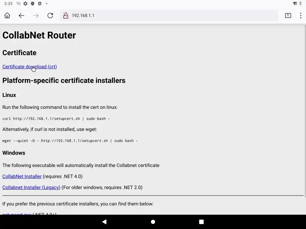Click the Linux subheading
Image resolution: width=306 pixels, height=229 pixels.
[x=9, y=95]
